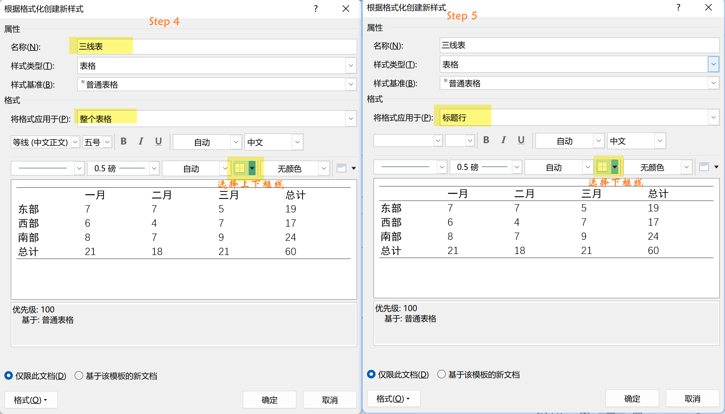Select 仅限此文档 radio in left dialog

pos(9,375)
